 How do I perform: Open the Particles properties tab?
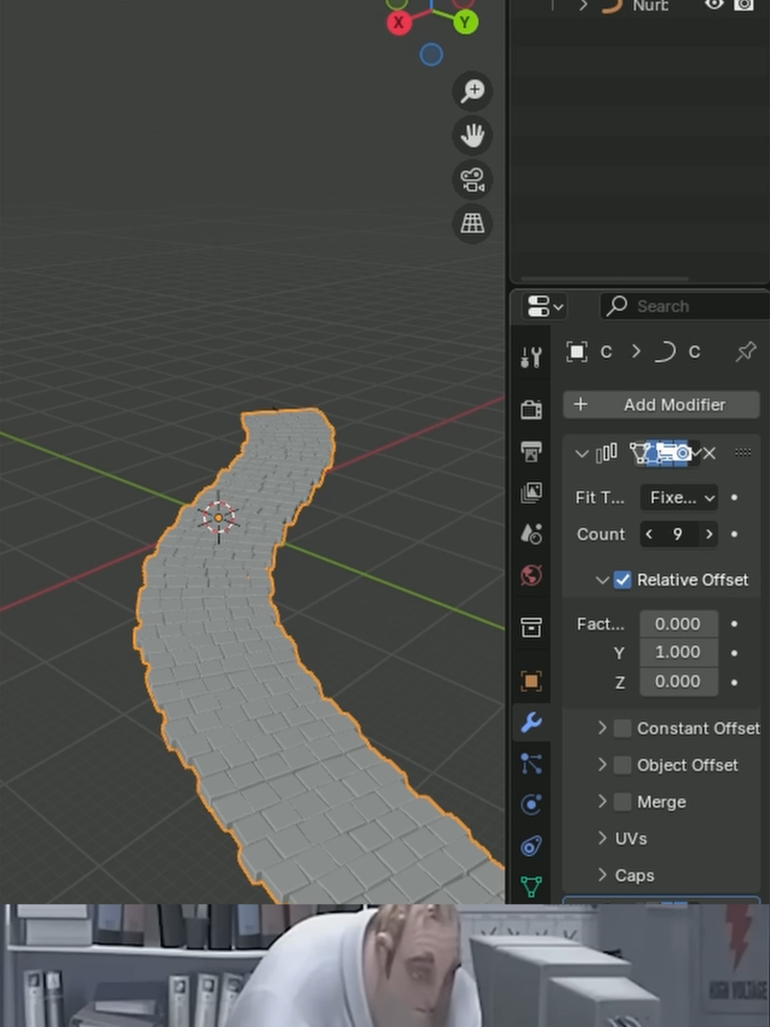coord(531,764)
